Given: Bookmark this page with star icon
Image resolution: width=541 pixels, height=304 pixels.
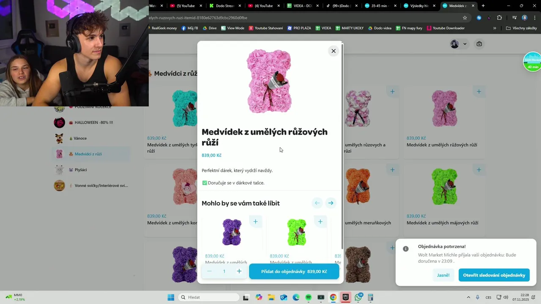Looking at the screenshot, I should coord(465,18).
